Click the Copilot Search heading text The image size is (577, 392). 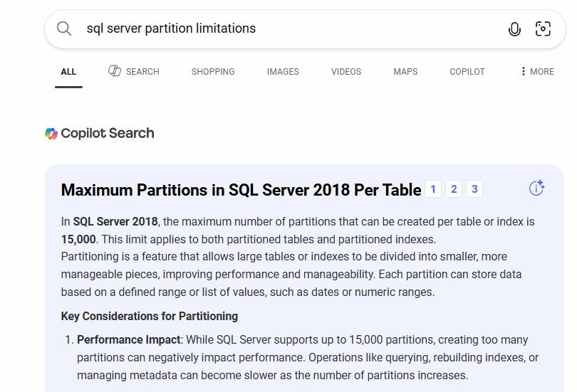[108, 134]
